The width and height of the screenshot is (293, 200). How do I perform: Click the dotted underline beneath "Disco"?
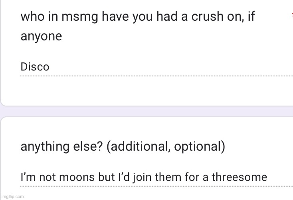156,76
